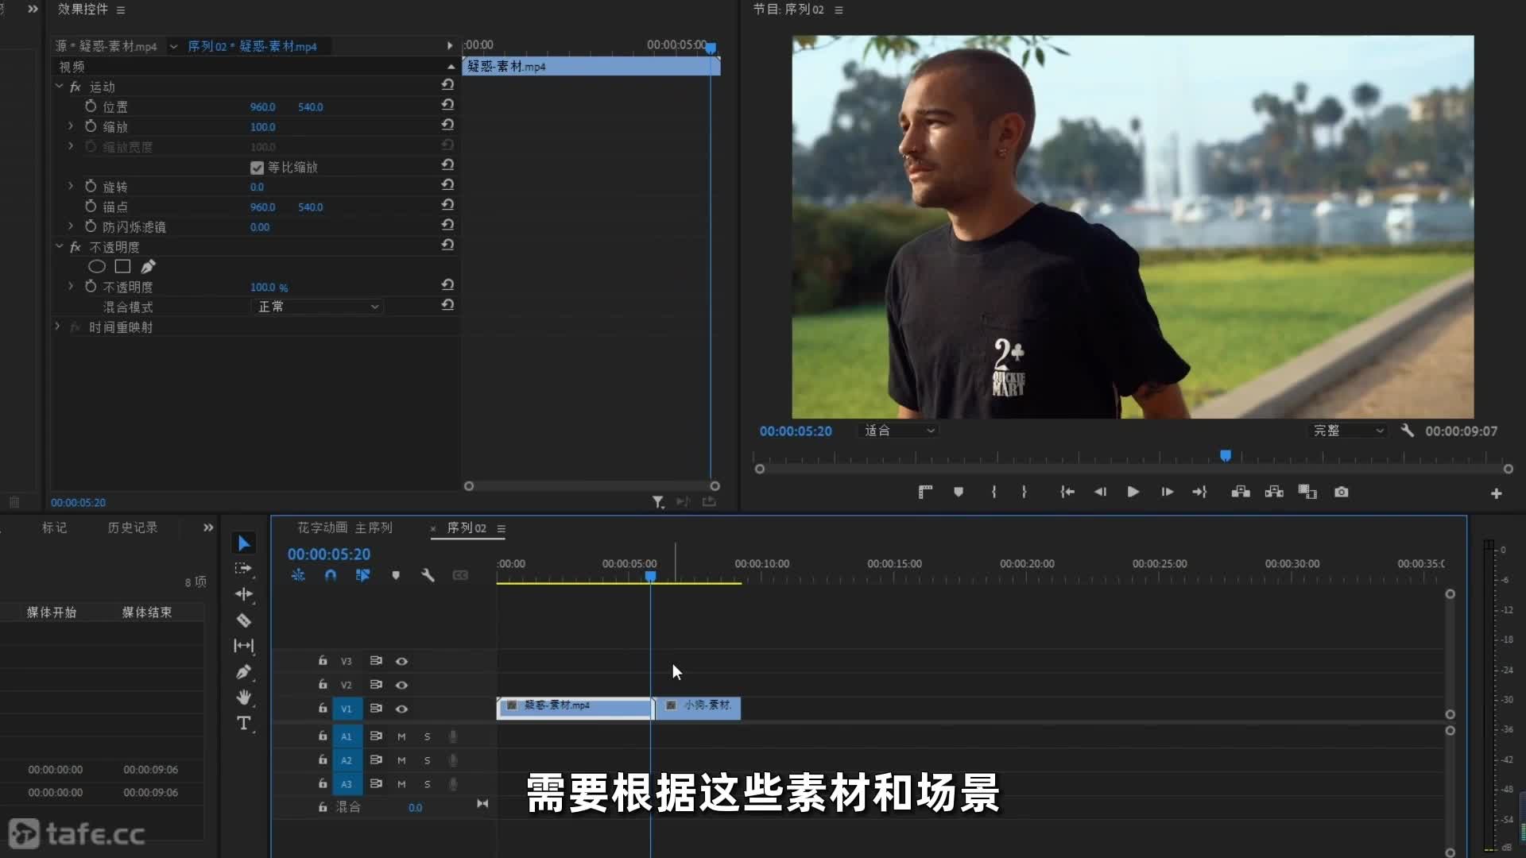Open the 混合模式 dropdown showing 正常
This screenshot has height=858, width=1526.
[317, 307]
